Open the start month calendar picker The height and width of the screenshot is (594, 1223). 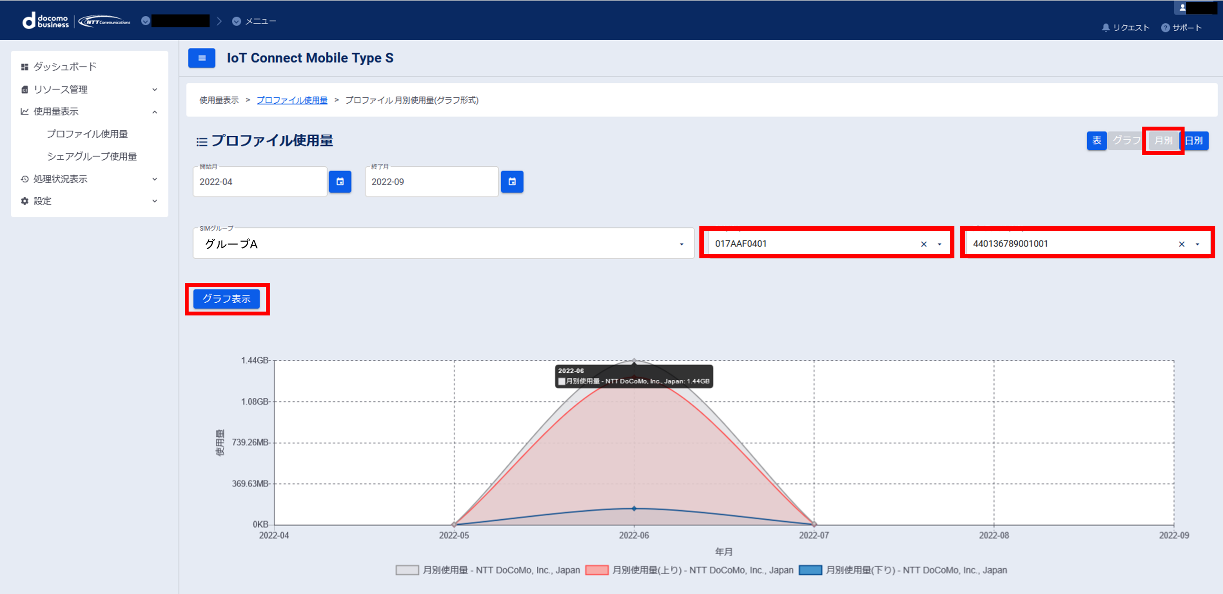click(x=340, y=181)
